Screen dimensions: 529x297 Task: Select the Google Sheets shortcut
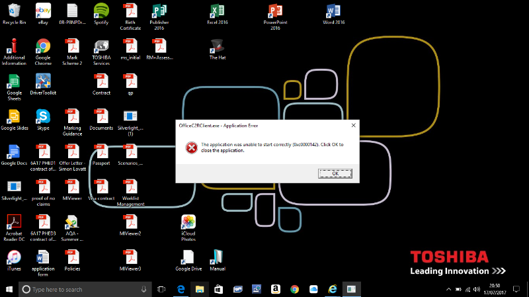click(14, 87)
